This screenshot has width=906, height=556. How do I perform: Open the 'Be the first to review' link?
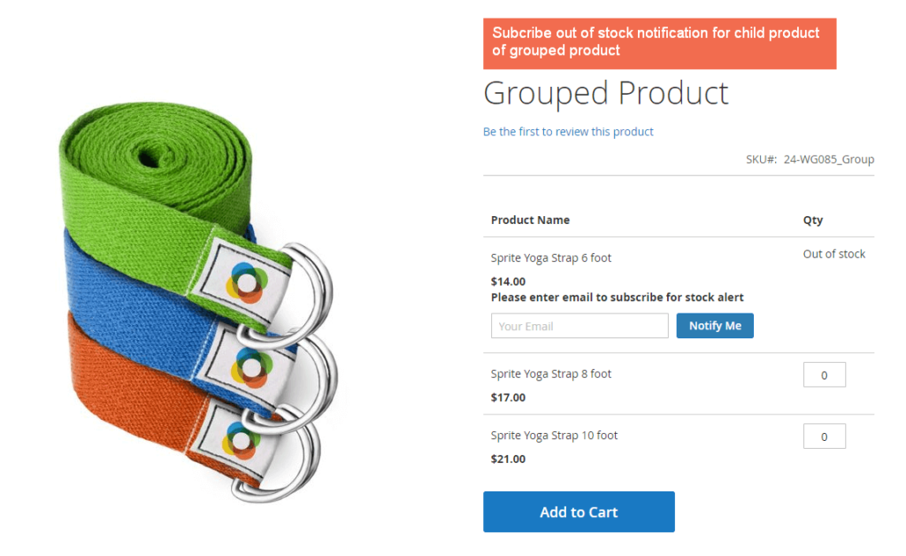[x=568, y=132]
